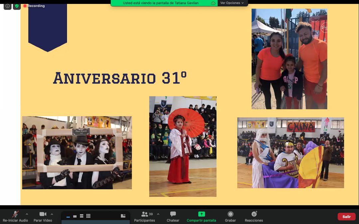The height and width of the screenshot is (224, 359).
Task: Leave the meeting with Salir
Action: point(346,217)
